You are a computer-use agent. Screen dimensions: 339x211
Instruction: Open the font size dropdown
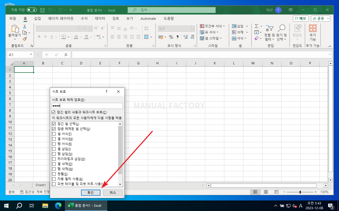tap(91, 28)
